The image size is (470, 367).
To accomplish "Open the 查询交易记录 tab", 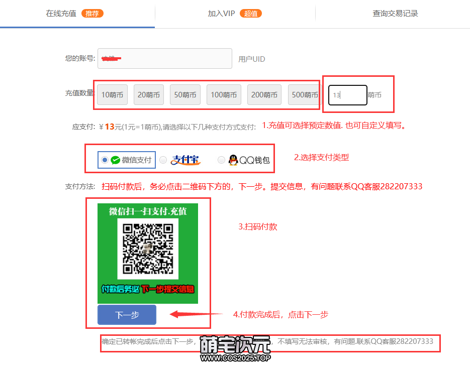I will (x=395, y=14).
